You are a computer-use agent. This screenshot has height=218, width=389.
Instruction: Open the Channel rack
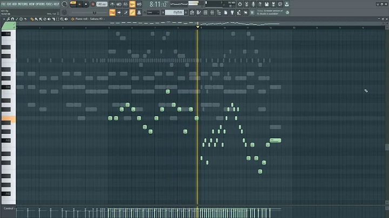(205, 12)
